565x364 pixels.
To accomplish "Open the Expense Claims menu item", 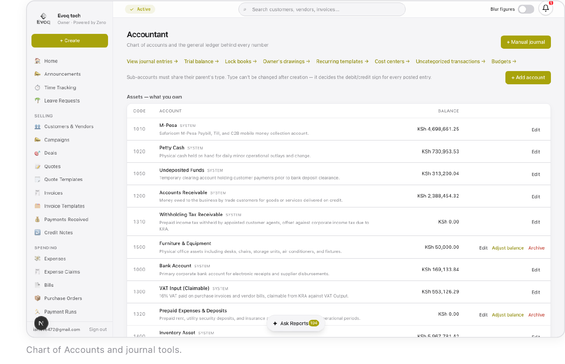I will click(x=62, y=272).
